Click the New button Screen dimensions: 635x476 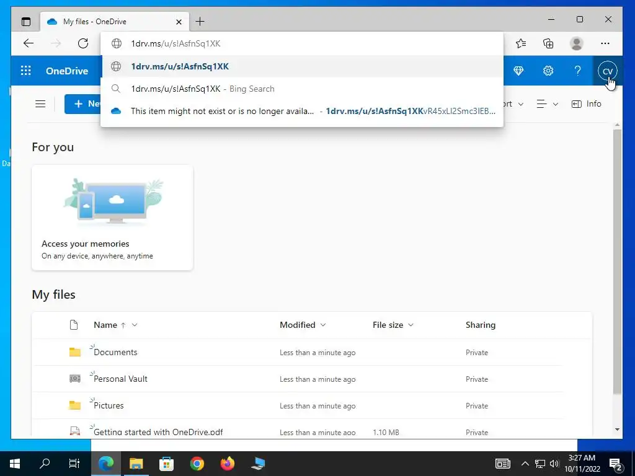point(83,104)
